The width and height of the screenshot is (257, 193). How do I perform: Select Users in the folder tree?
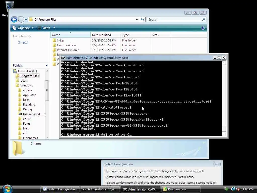tap(24, 81)
